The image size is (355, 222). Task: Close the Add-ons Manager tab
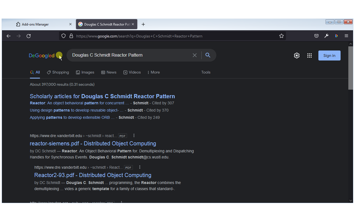coord(70,24)
